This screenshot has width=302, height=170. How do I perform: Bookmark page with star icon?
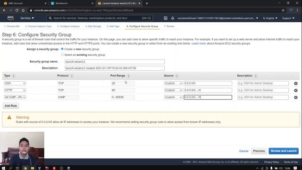(x=283, y=10)
